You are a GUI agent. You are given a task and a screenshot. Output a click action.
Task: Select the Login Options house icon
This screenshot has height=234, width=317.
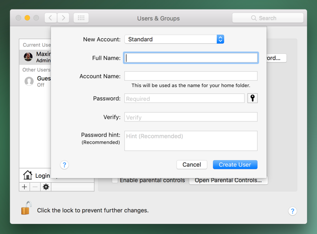(28, 175)
